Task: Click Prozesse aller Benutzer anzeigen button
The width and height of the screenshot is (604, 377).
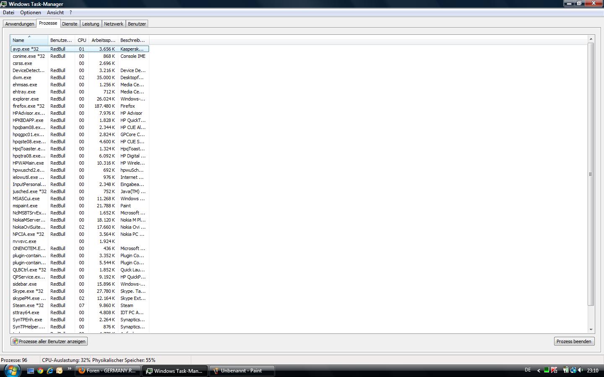Action: (49, 341)
